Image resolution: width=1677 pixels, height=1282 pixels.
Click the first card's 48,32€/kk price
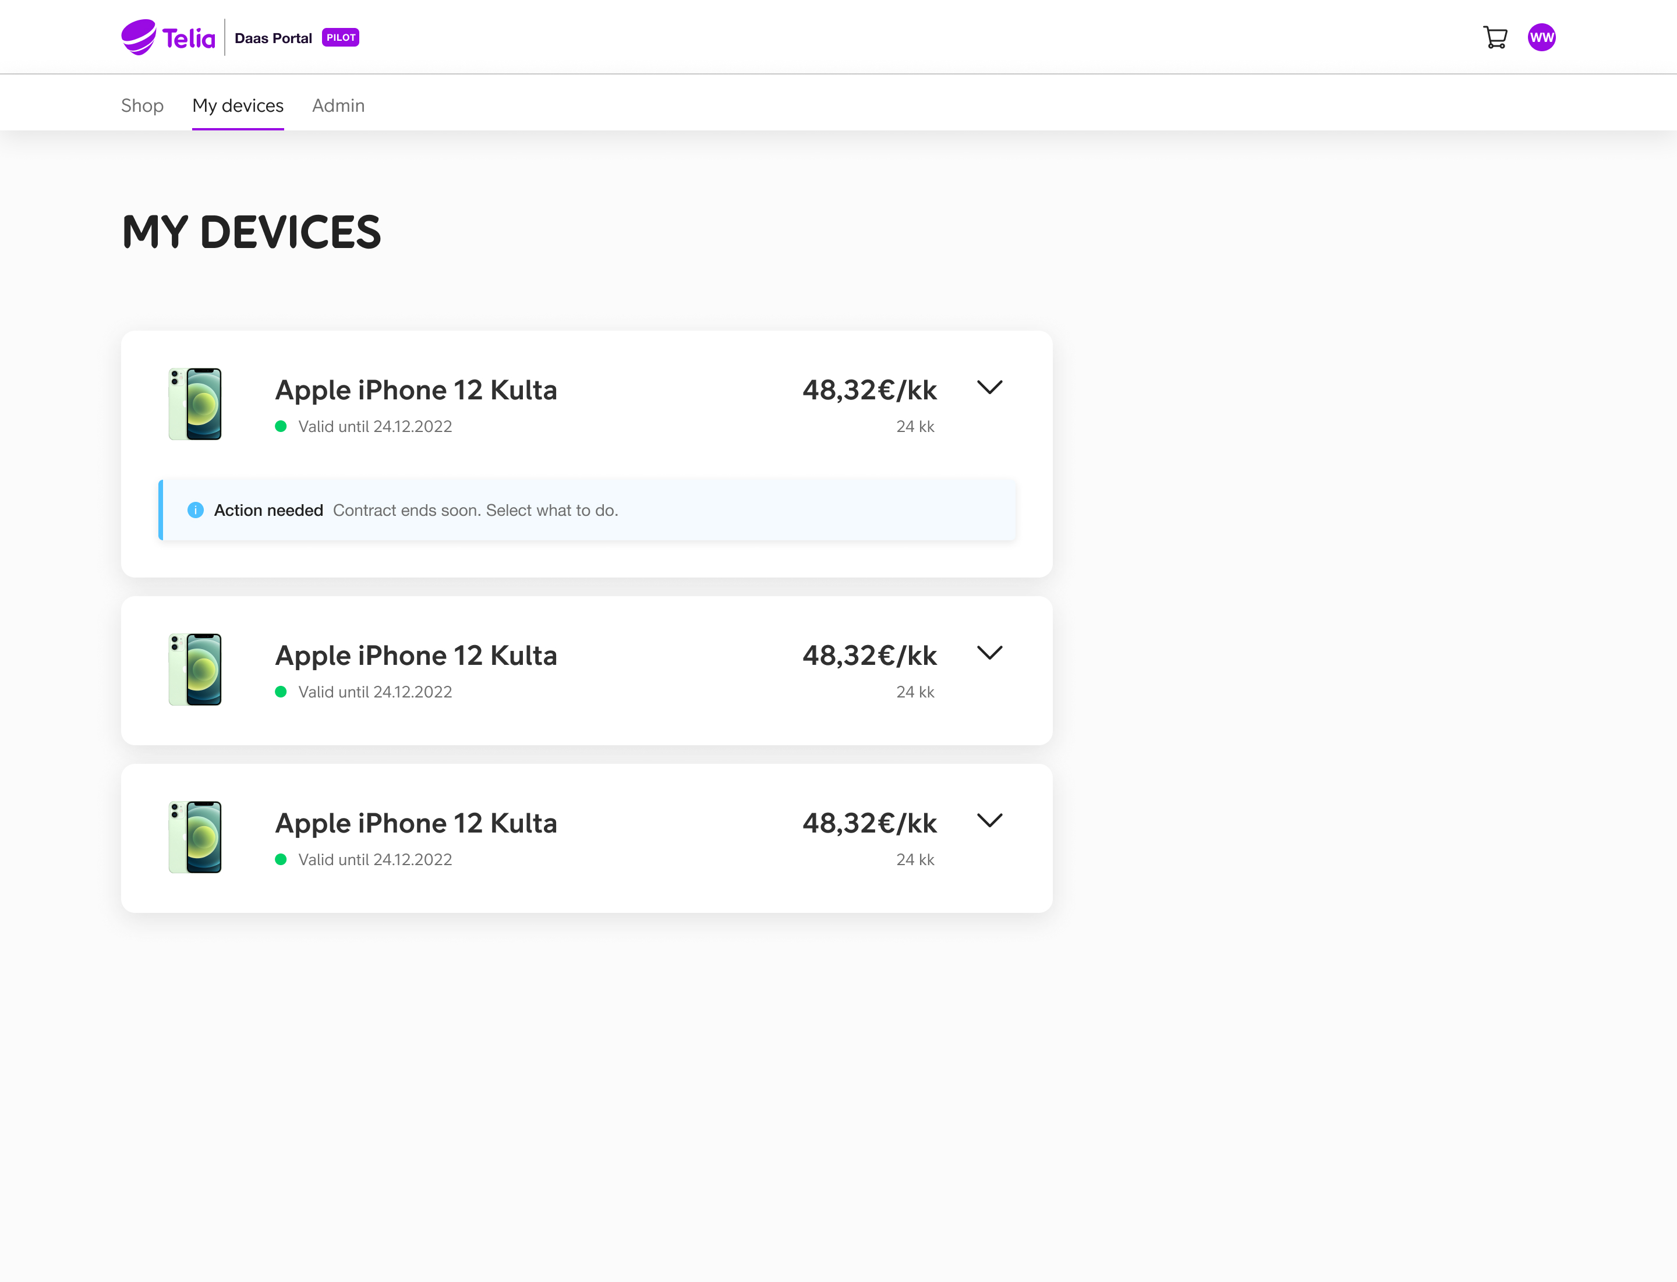coord(869,390)
